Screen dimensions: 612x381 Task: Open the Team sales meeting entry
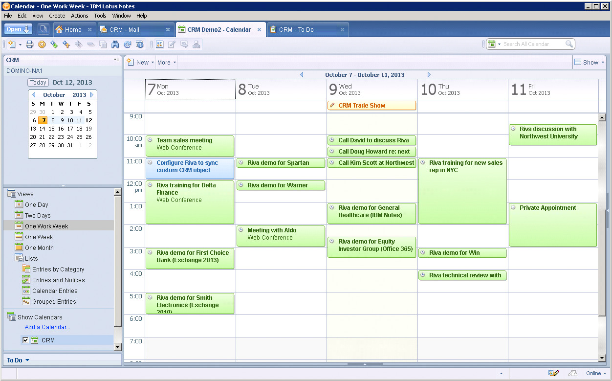click(190, 146)
